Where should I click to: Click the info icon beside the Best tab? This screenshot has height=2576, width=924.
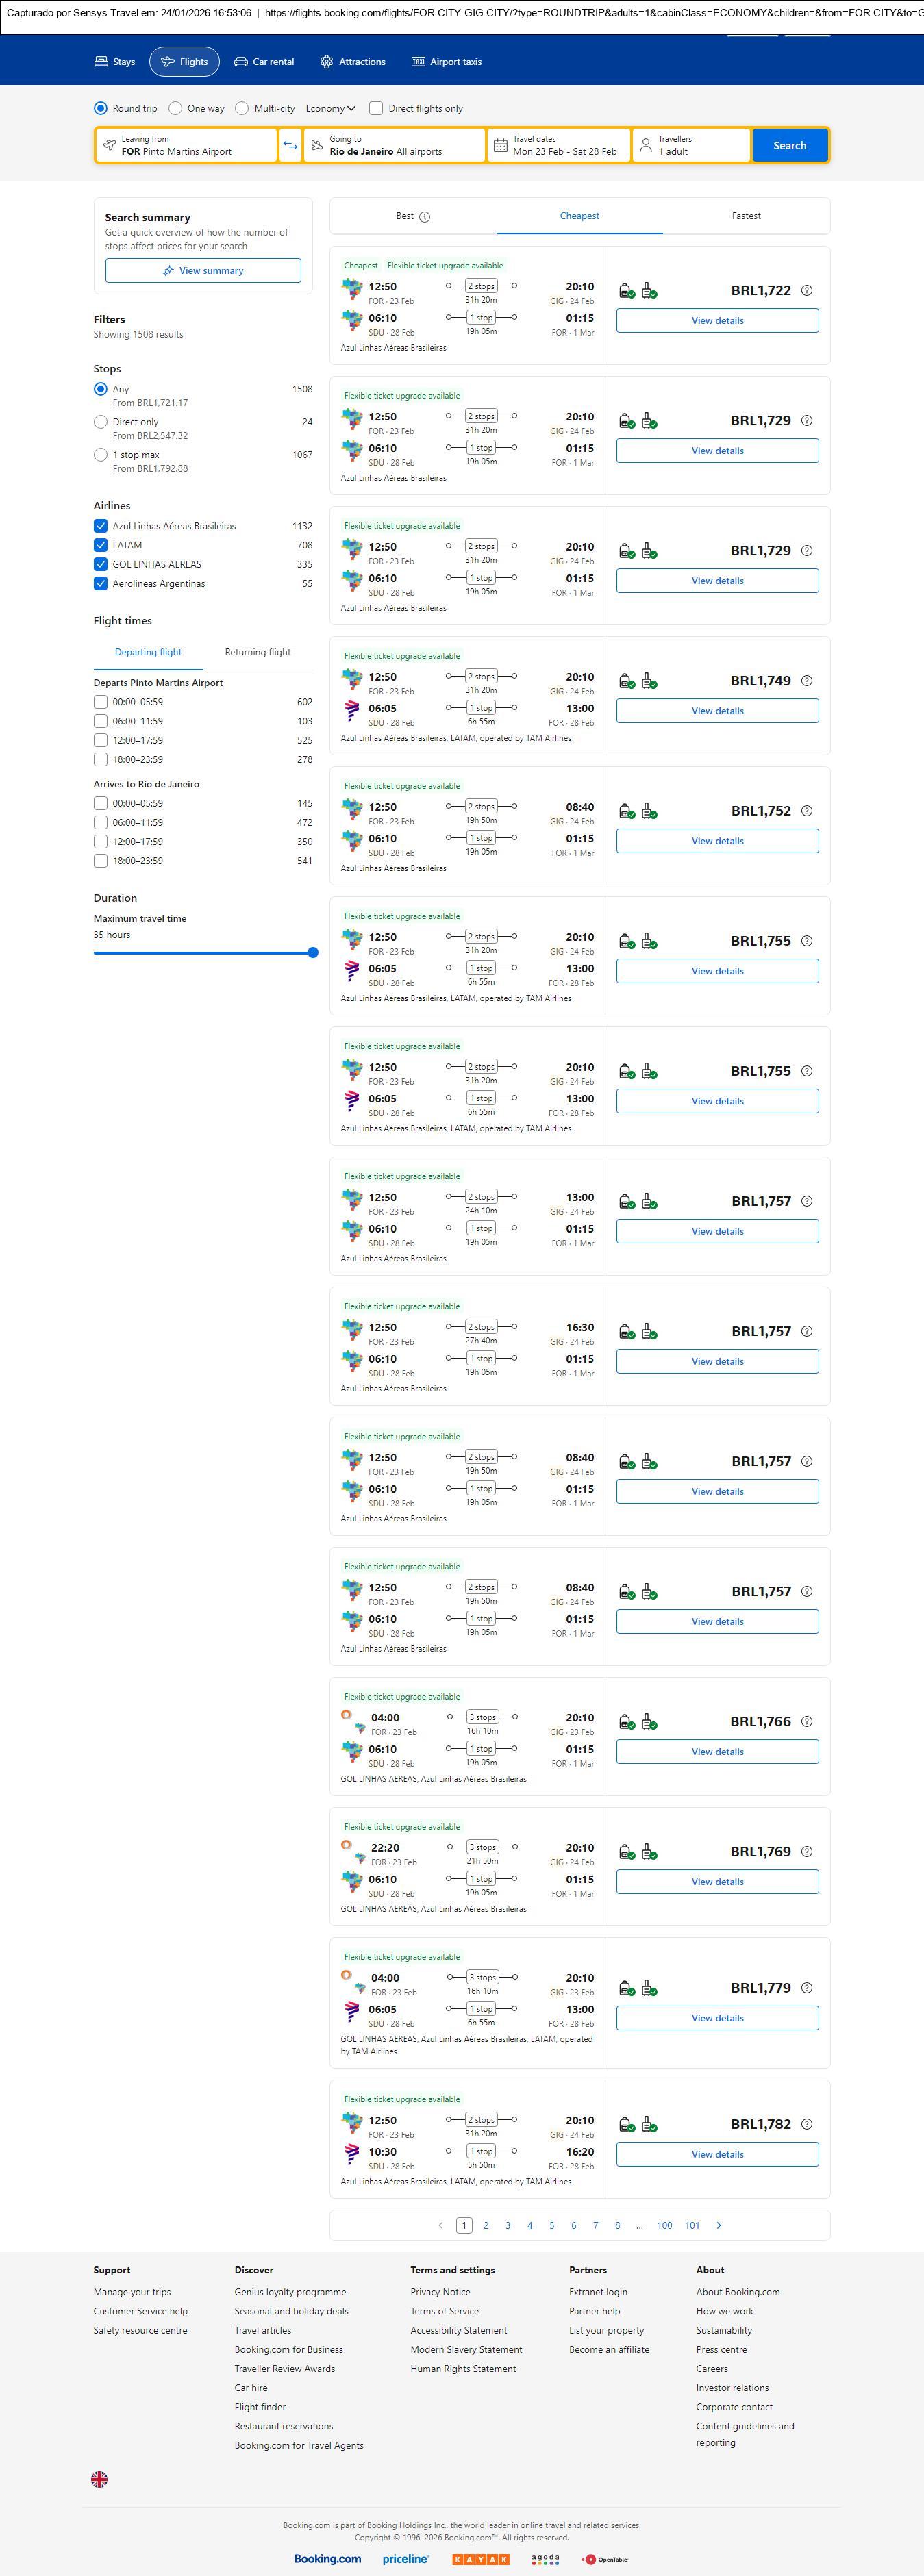coord(425,217)
